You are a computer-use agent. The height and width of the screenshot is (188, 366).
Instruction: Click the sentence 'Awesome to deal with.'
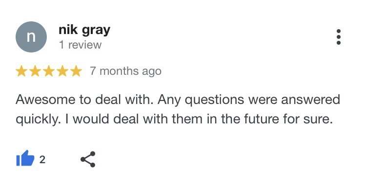tap(84, 100)
